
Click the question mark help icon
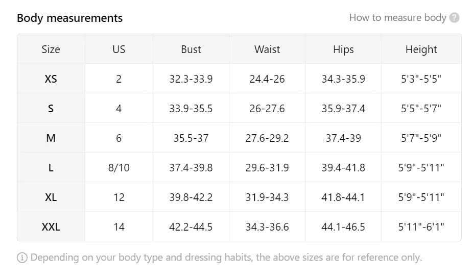point(455,18)
